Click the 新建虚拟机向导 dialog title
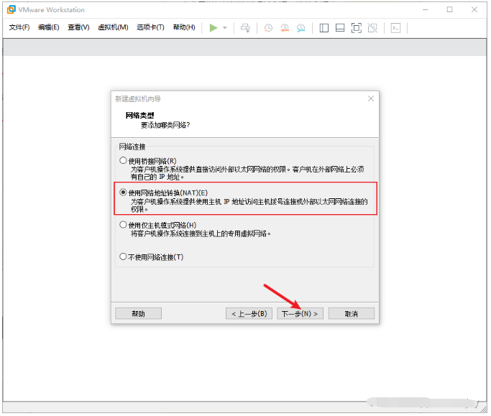The image size is (491, 416). point(138,99)
